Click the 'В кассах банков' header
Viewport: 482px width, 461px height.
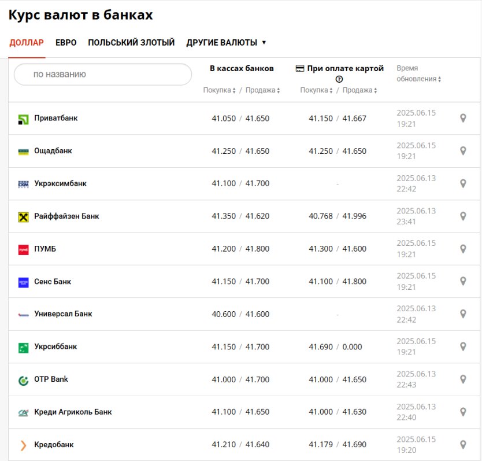pos(242,68)
